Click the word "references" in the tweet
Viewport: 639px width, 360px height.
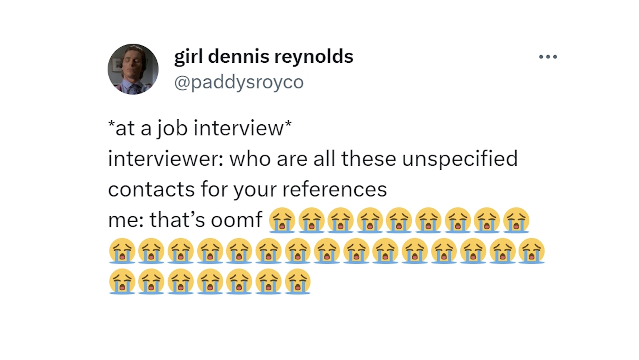tap(335, 189)
